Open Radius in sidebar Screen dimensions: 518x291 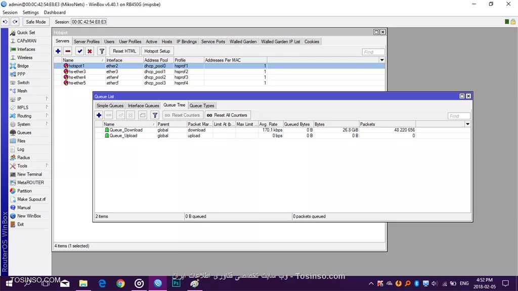(x=23, y=157)
